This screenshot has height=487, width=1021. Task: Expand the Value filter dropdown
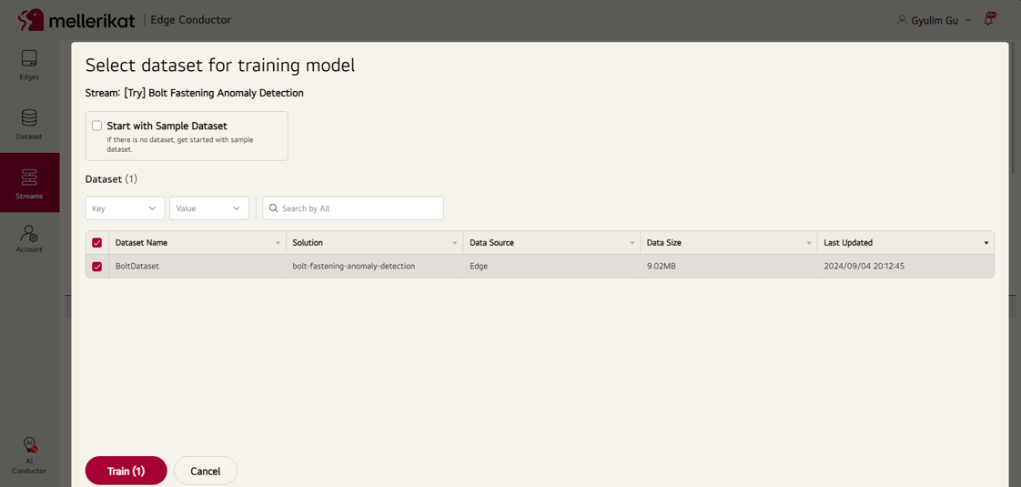tap(209, 208)
